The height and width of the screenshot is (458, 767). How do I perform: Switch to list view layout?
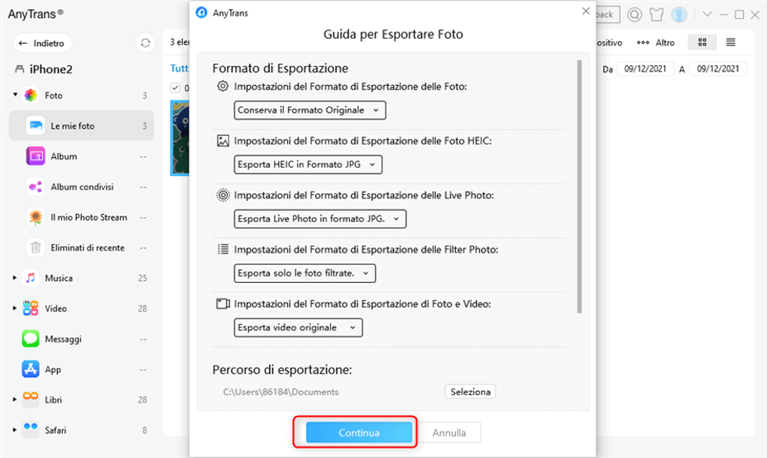731,42
